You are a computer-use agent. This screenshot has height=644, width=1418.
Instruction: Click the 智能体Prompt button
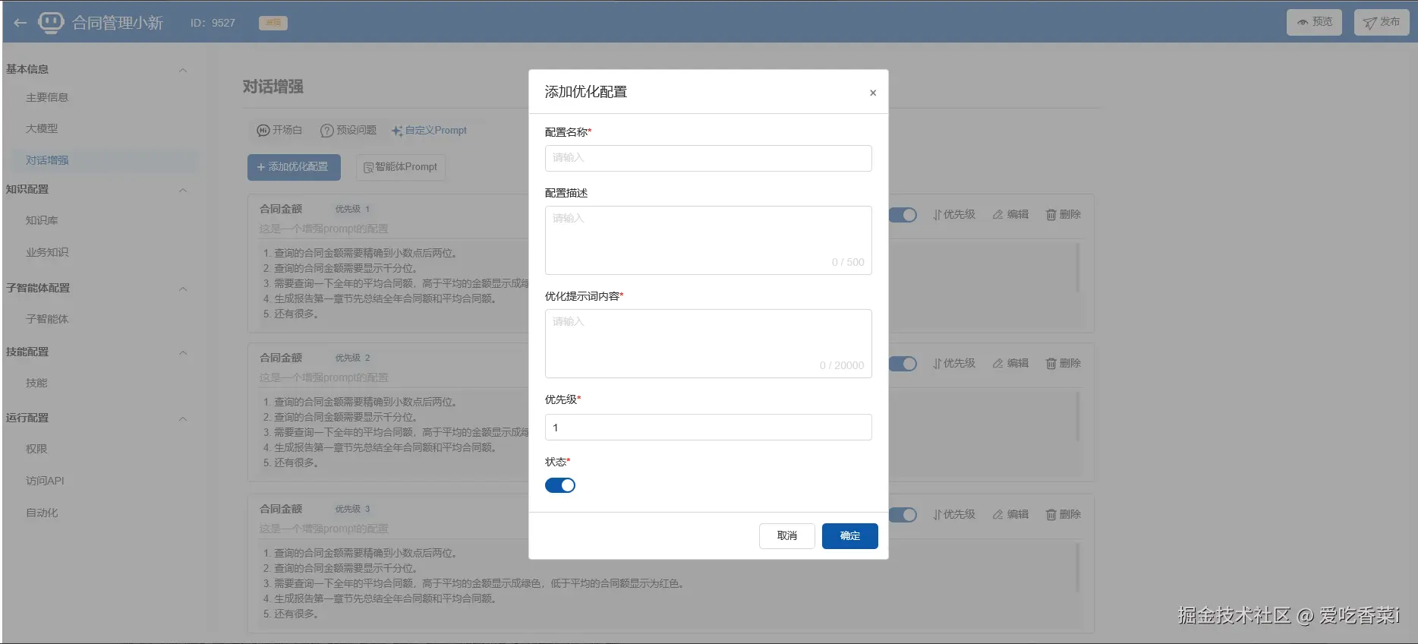click(401, 167)
